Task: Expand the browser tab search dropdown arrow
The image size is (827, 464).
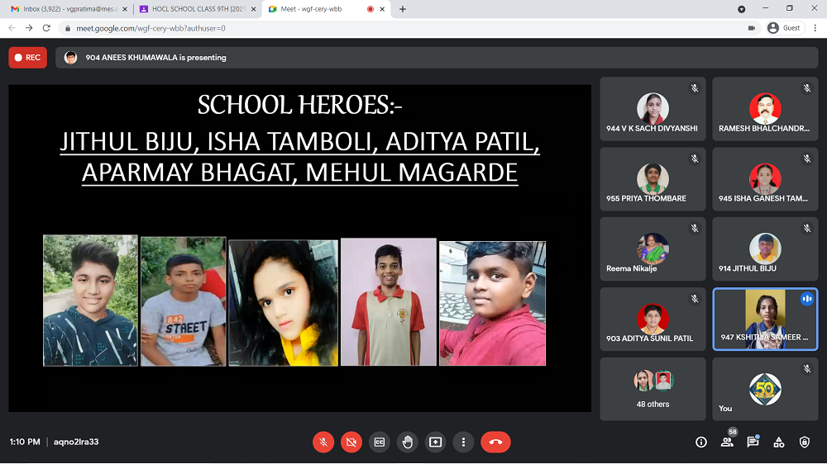Action: pos(741,9)
